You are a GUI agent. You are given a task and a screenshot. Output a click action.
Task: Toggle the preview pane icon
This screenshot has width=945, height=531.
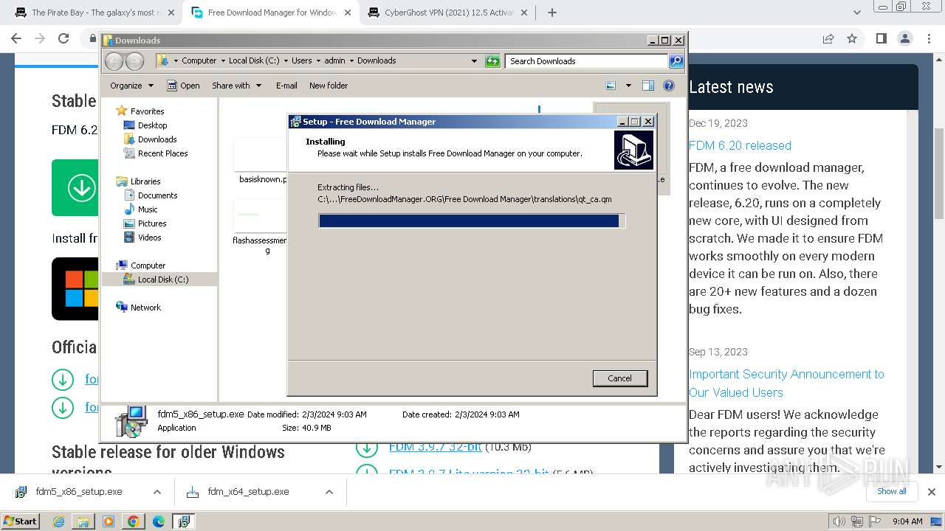[x=648, y=86]
